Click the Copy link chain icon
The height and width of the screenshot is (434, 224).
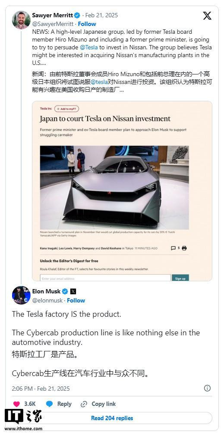pos(84,404)
